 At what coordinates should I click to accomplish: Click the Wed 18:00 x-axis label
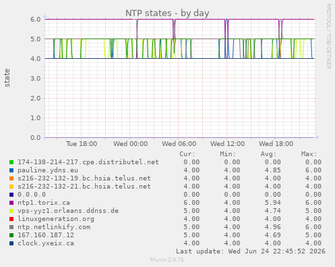[x=276, y=144]
